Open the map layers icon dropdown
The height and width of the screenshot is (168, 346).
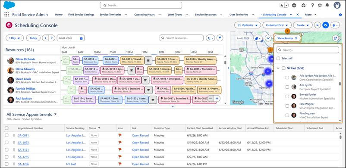[x=258, y=38]
